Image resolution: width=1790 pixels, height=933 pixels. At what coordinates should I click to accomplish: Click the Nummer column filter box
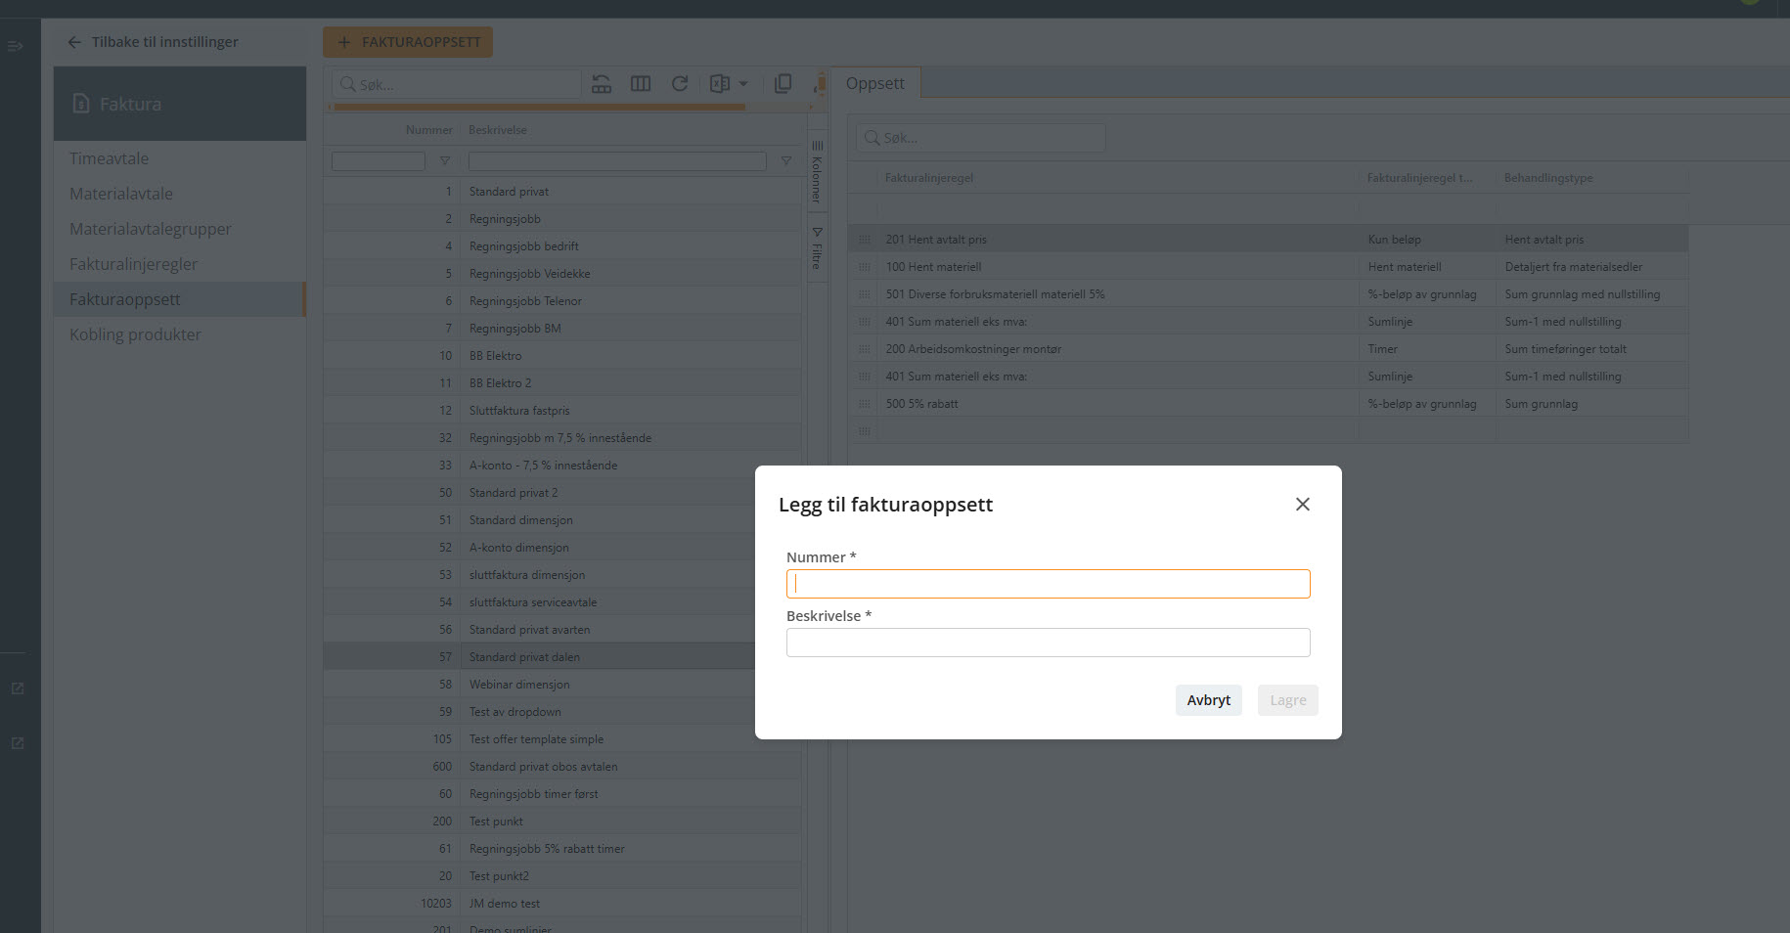[379, 161]
